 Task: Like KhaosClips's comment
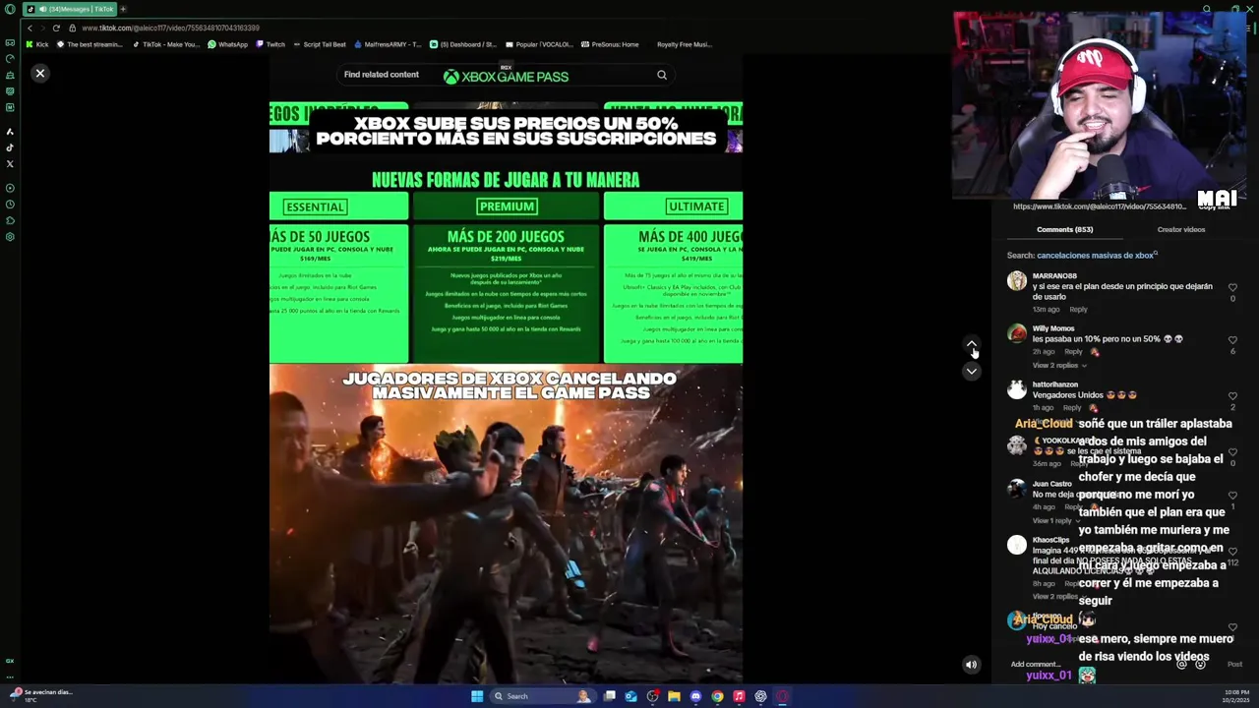coord(1232,552)
